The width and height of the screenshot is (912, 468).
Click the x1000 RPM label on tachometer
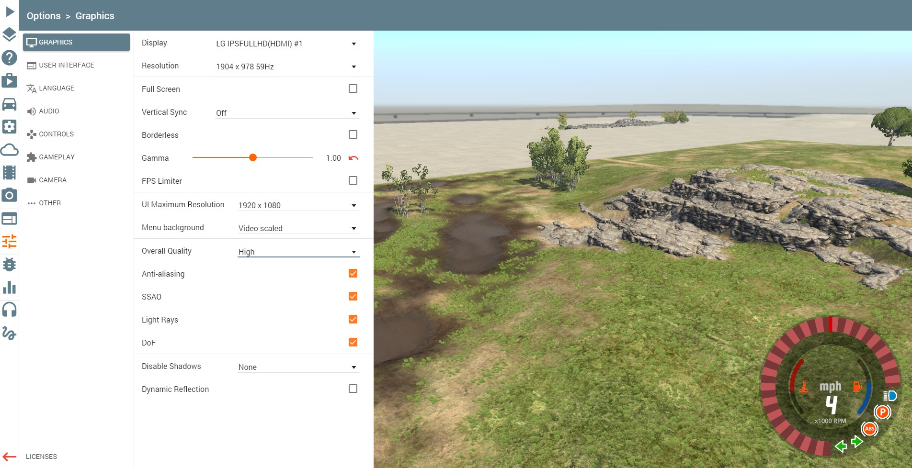tap(830, 421)
